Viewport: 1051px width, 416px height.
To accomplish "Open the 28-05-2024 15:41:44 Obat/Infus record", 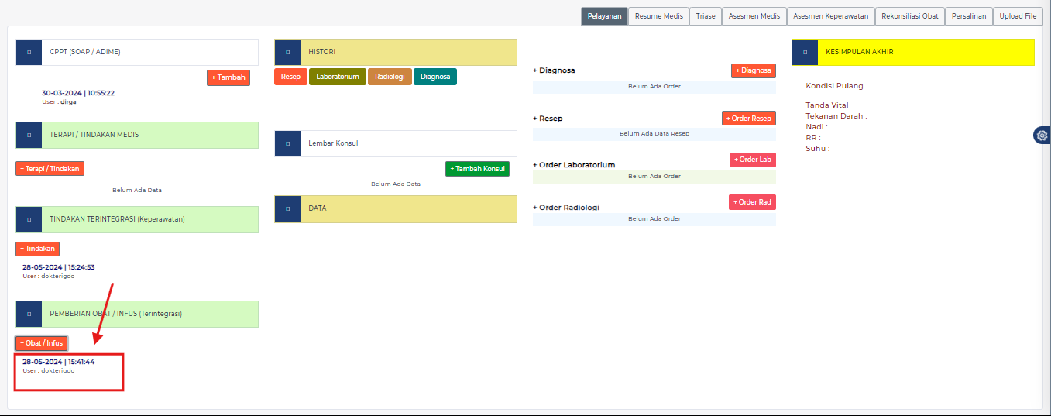I will 58,362.
